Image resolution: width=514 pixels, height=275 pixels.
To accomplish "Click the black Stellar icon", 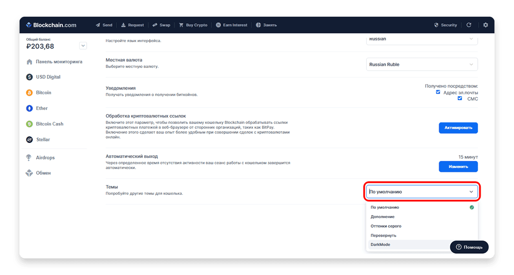I will pos(29,139).
